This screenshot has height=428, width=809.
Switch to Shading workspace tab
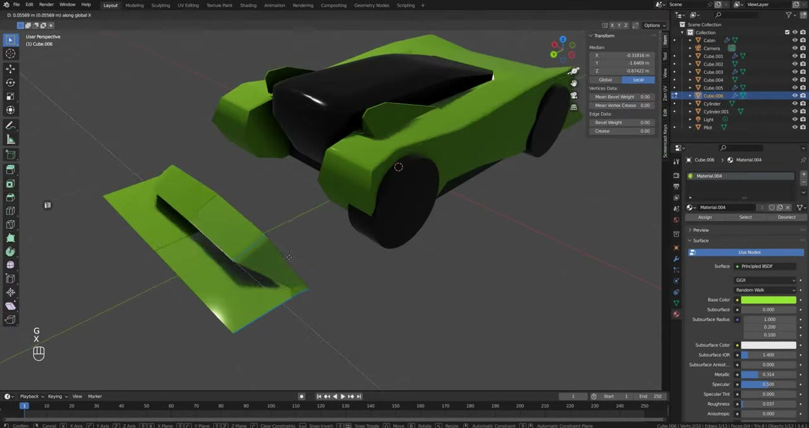248,5
